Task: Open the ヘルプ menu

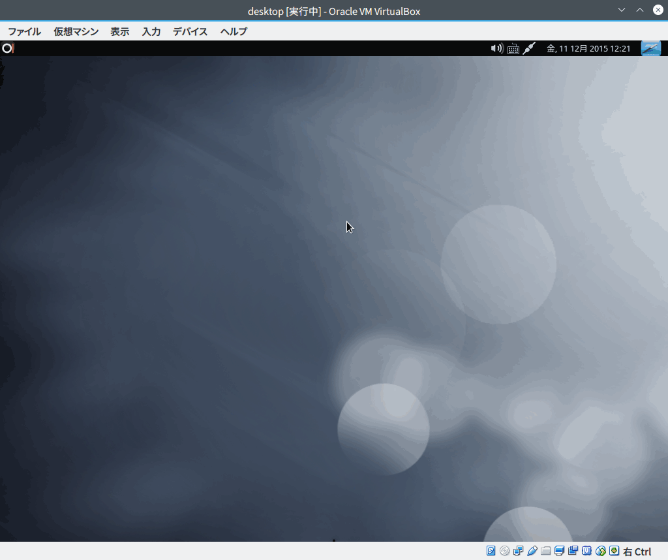Action: (x=234, y=31)
